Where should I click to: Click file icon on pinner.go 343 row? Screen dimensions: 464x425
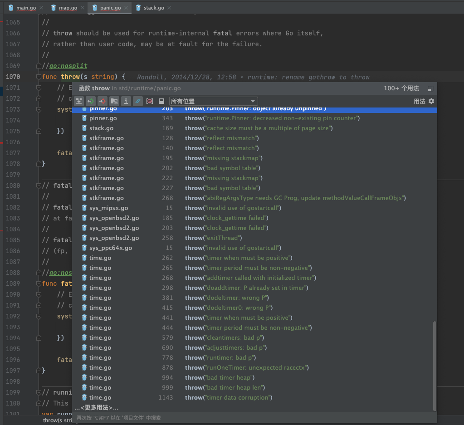(84, 118)
